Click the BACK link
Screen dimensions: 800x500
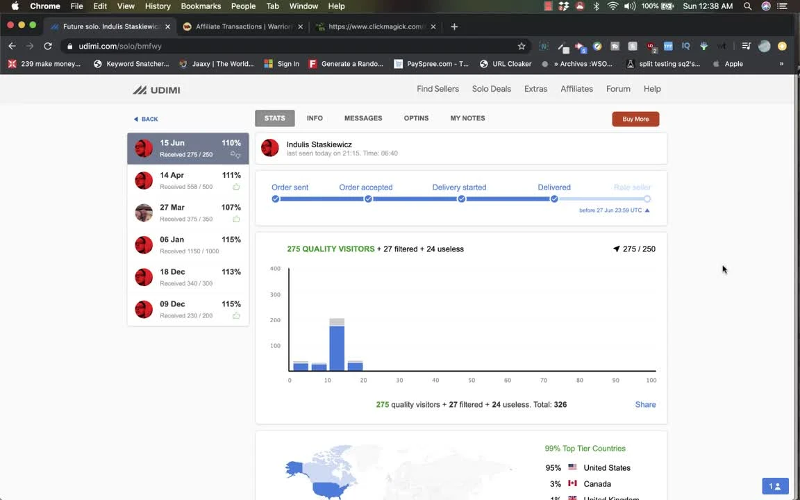pos(146,119)
